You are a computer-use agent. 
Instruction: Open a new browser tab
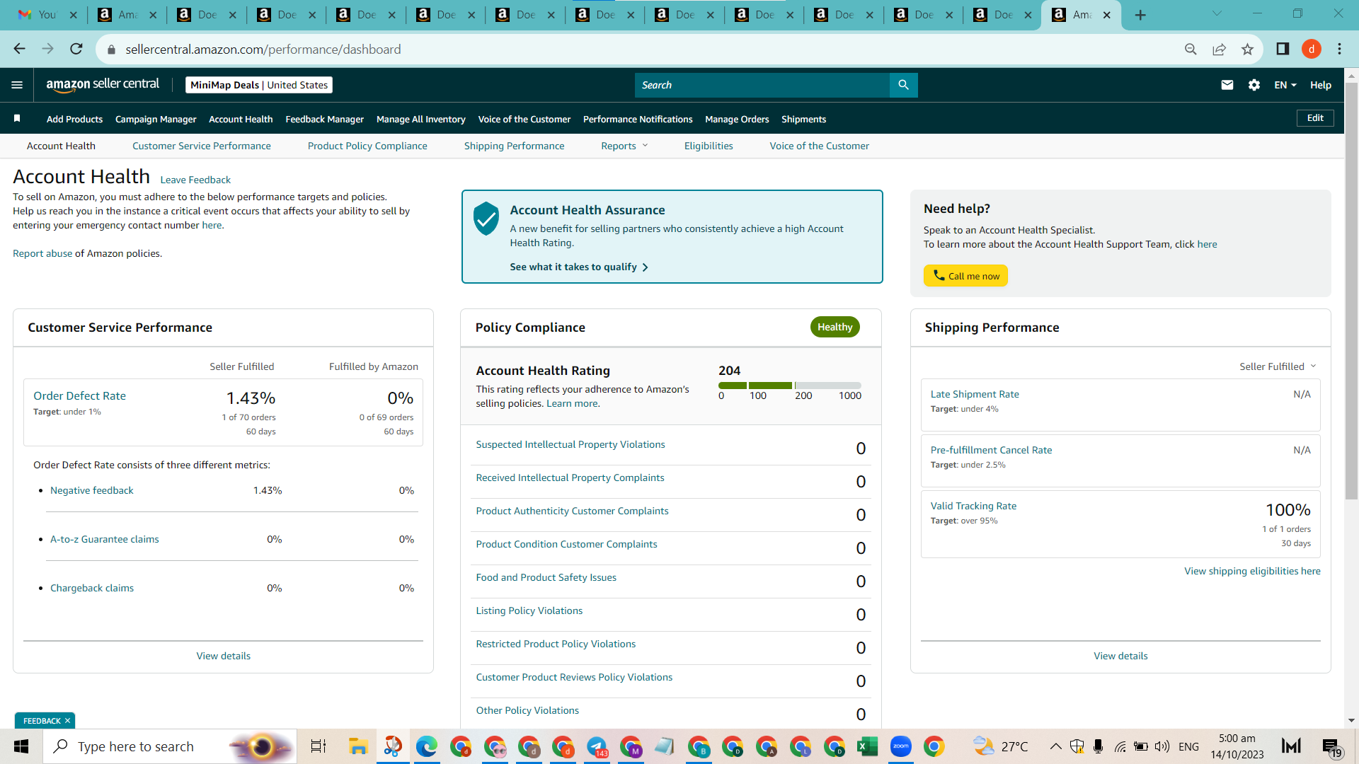(1140, 15)
